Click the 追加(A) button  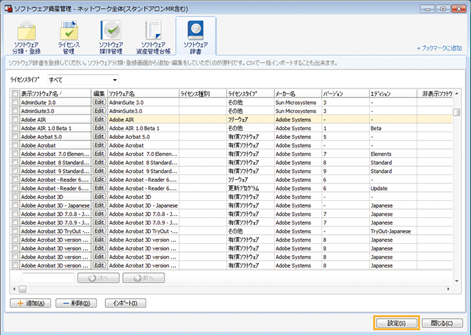(x=31, y=303)
